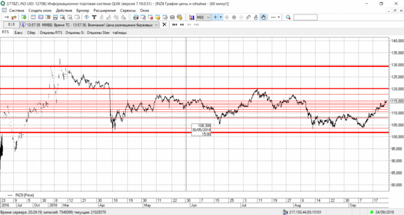
Task: Go to previous message with rewind arrows
Action: [x=182, y=24]
